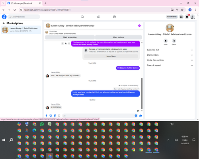Image resolution: width=199 pixels, height=159 pixels.
Task: Choose a sticker icon in composer
Action: tap(55, 116)
